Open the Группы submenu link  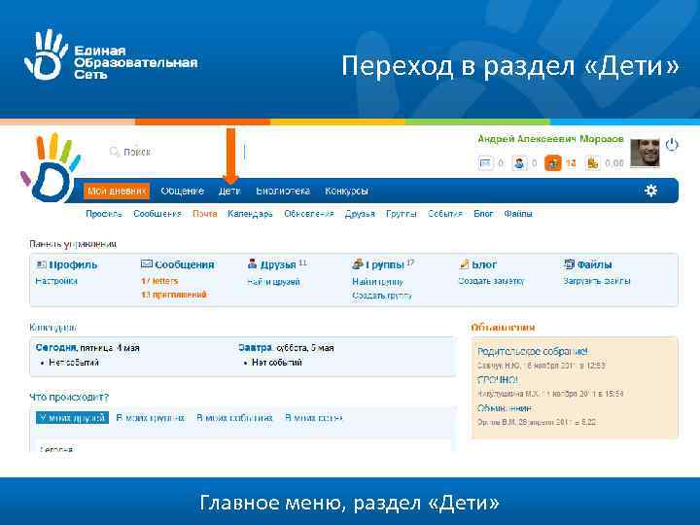[x=402, y=214]
